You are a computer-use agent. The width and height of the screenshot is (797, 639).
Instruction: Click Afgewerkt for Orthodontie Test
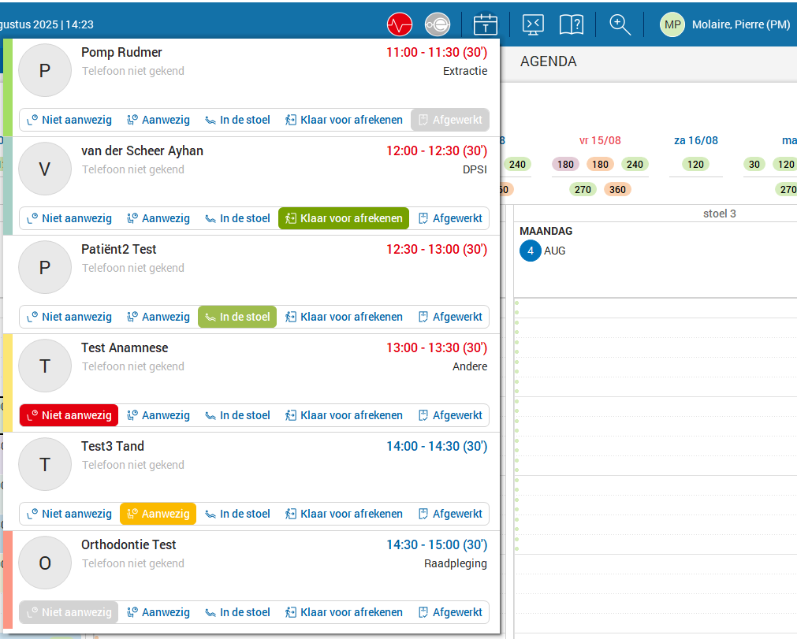[x=449, y=612]
